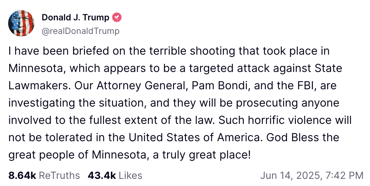Click the words "Attorney General"
Viewport: 370px width, 186px height.
click(x=141, y=86)
